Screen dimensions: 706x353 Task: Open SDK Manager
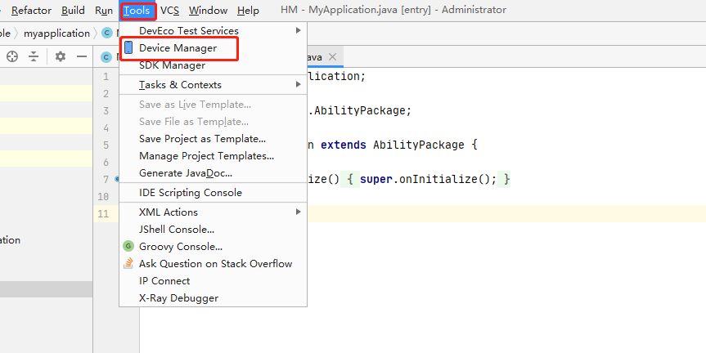(x=213, y=65)
